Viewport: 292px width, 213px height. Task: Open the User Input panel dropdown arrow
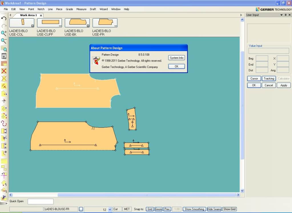pyautogui.click(x=281, y=15)
